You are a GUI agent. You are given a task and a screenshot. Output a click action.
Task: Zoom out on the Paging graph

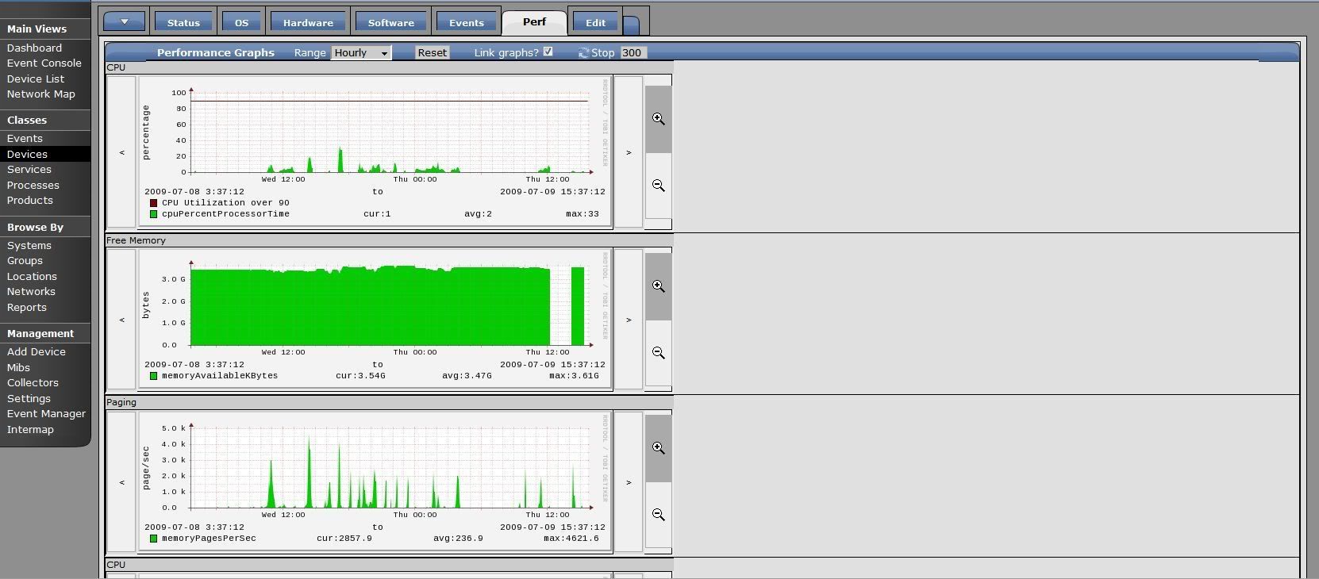pyautogui.click(x=658, y=515)
